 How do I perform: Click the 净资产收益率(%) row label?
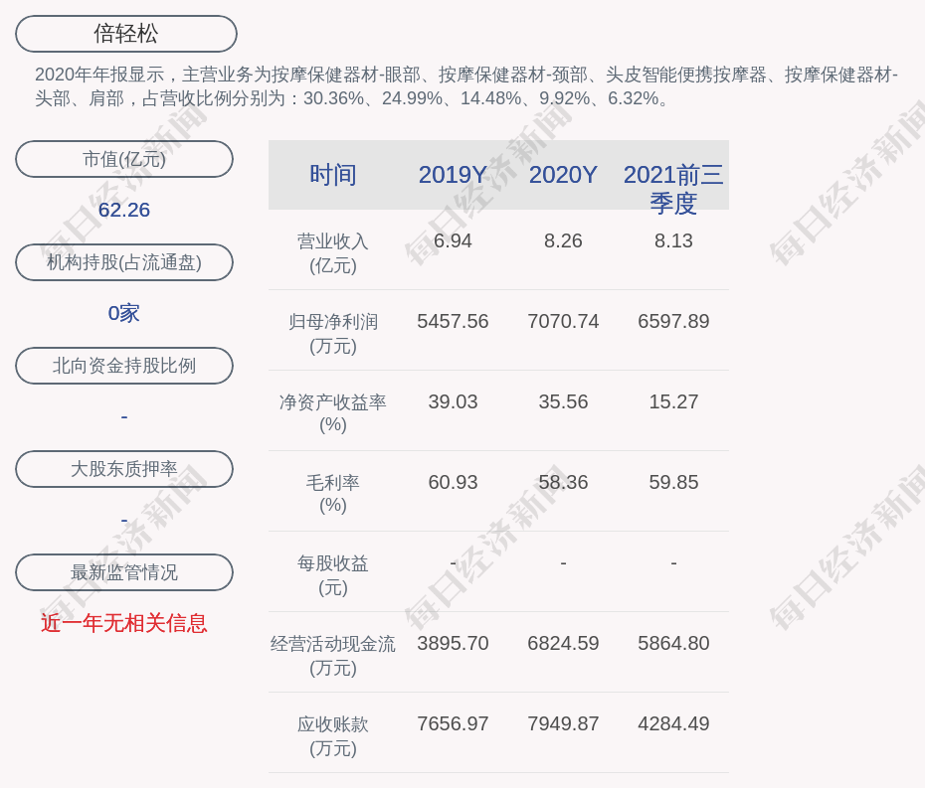(x=333, y=413)
